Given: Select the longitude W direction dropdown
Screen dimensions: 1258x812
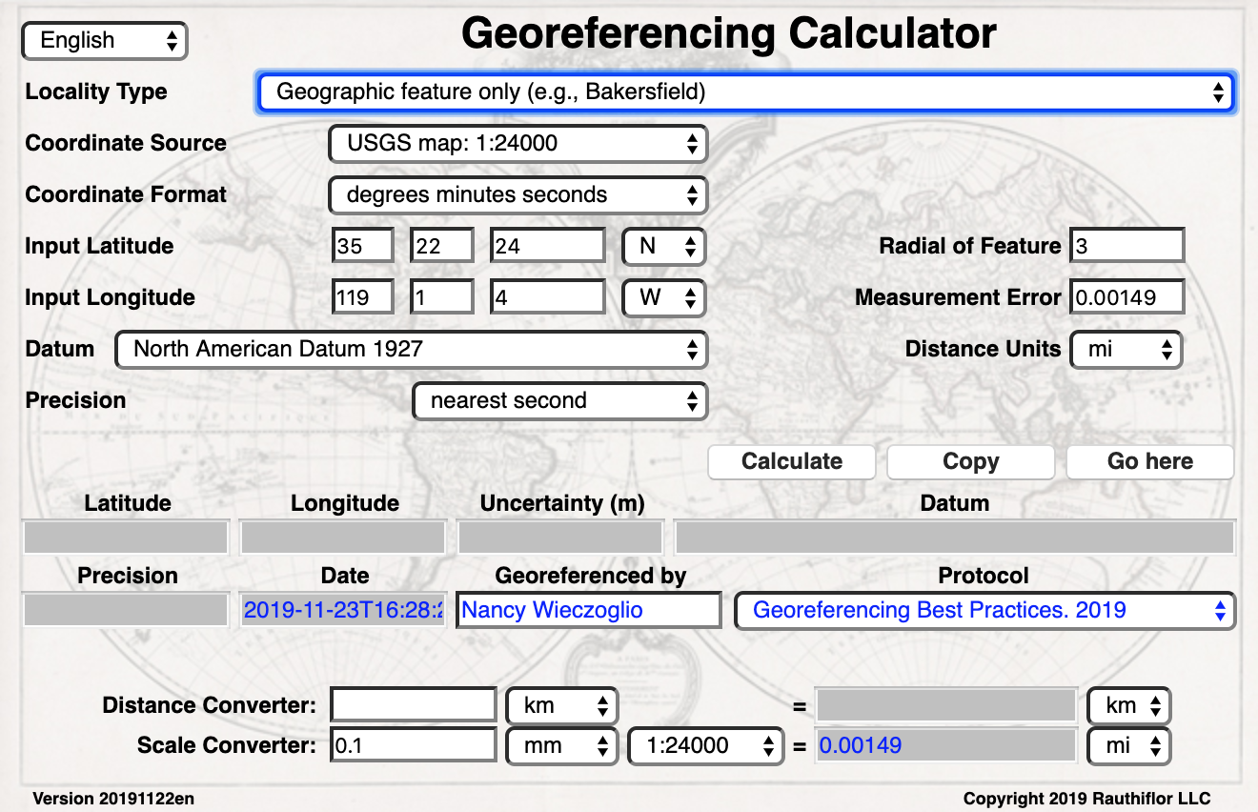Looking at the screenshot, I should [663, 298].
